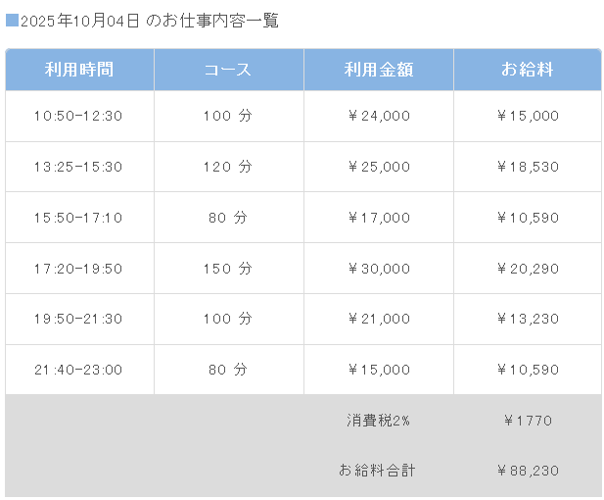
Task: Select the 19:50-21:30 time cell
Action: coord(78,319)
